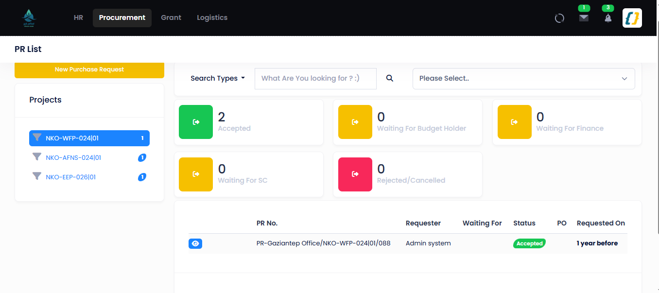This screenshot has height=293, width=659.
Task: Click the New Purchase Request button
Action: click(89, 69)
